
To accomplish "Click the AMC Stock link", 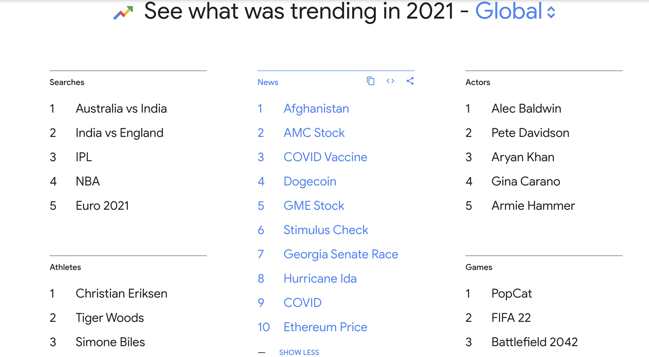I will coord(314,133).
